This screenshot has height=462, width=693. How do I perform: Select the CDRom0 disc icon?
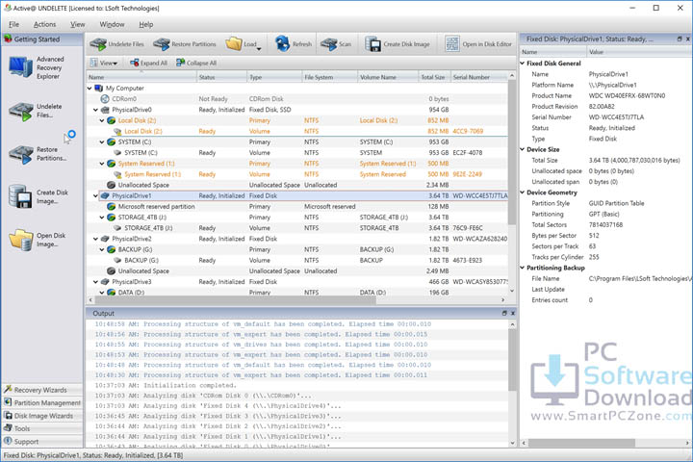(x=105, y=99)
